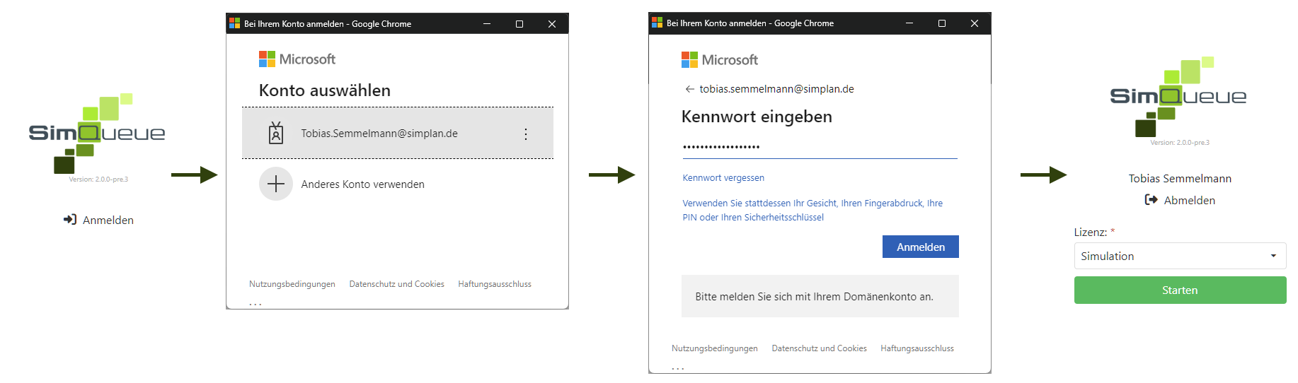Click the SimQueue logo above Tobias Semmelmann

[x=1178, y=97]
